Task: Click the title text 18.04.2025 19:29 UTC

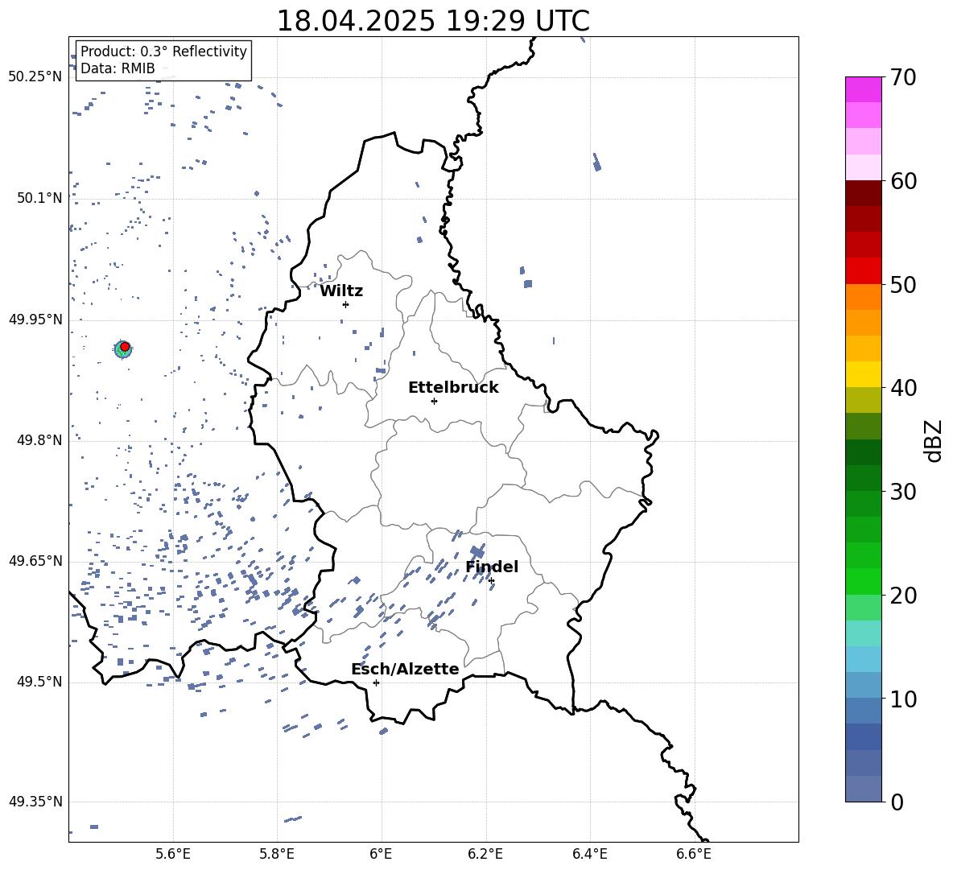Action: coord(433,21)
